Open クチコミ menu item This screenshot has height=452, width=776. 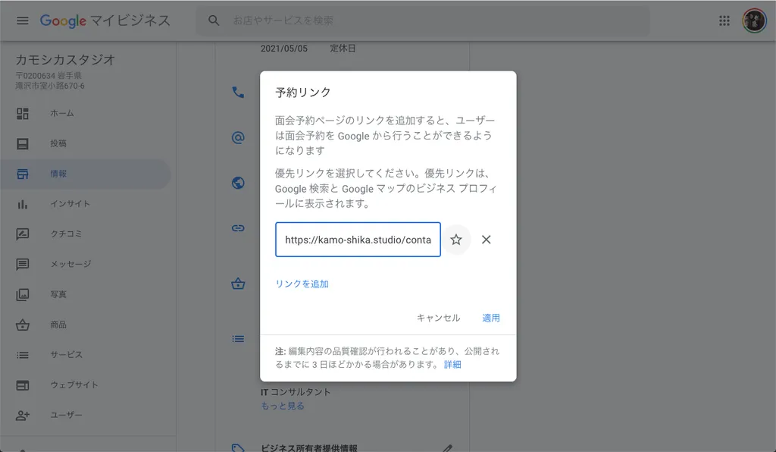pyautogui.click(x=66, y=234)
